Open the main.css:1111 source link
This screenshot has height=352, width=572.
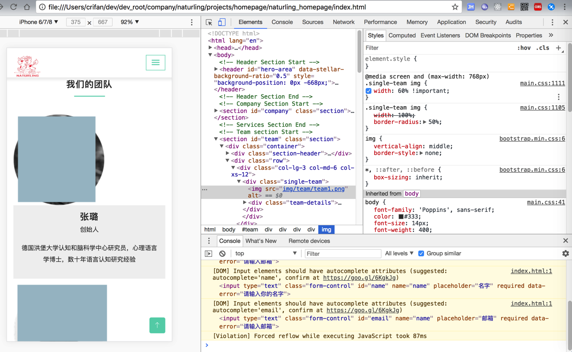542,83
